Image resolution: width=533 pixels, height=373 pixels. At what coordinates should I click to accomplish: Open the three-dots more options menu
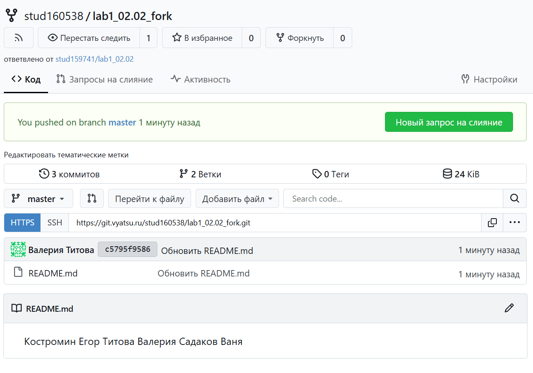pyautogui.click(x=515, y=222)
